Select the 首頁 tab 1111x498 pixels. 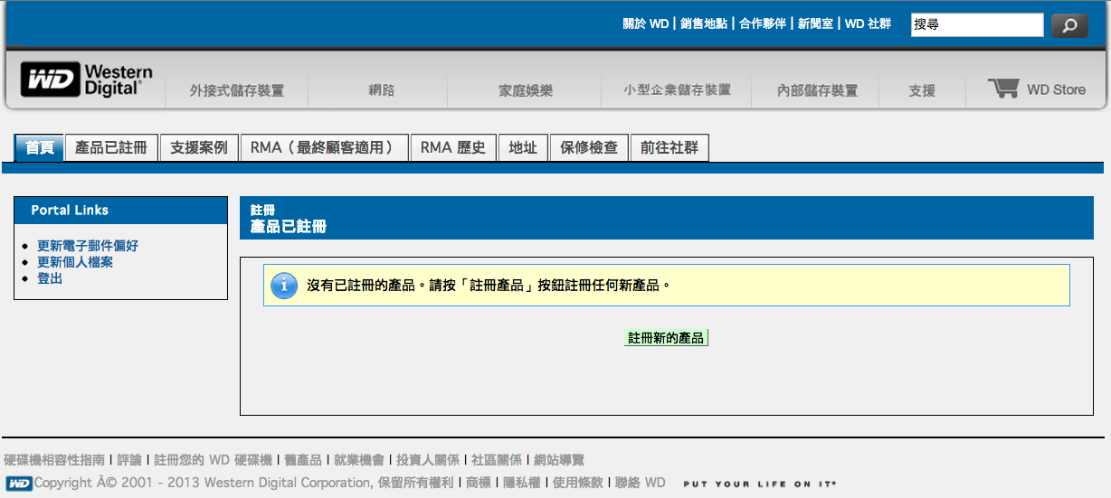(40, 148)
